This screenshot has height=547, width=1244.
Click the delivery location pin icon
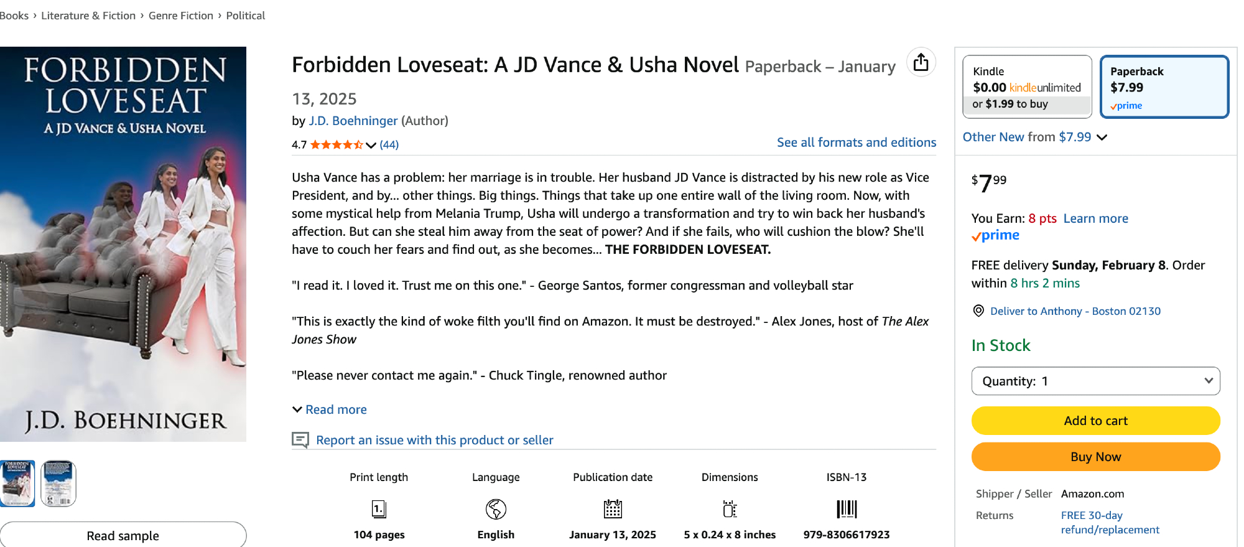[x=978, y=311]
